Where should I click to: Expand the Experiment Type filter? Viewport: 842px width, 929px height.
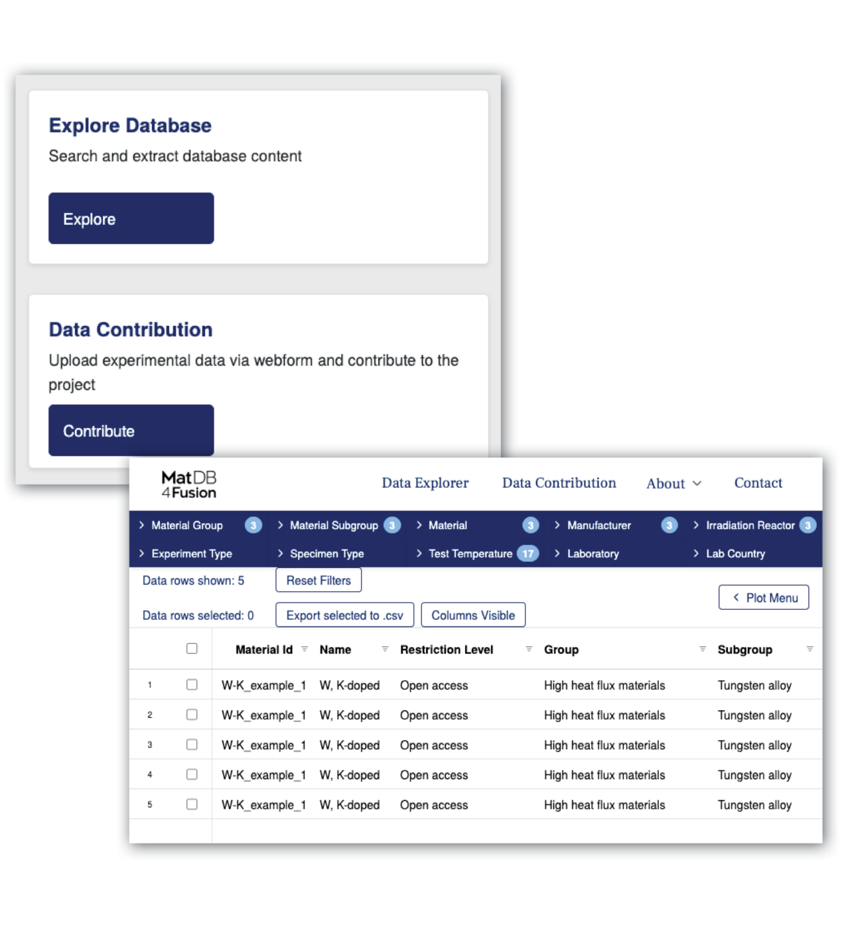tap(191, 553)
